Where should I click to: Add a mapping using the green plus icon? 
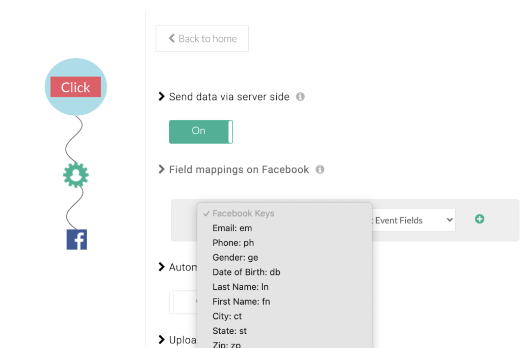coord(479,219)
